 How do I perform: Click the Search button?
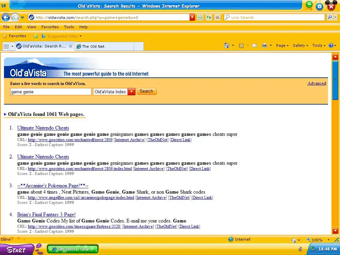146,91
